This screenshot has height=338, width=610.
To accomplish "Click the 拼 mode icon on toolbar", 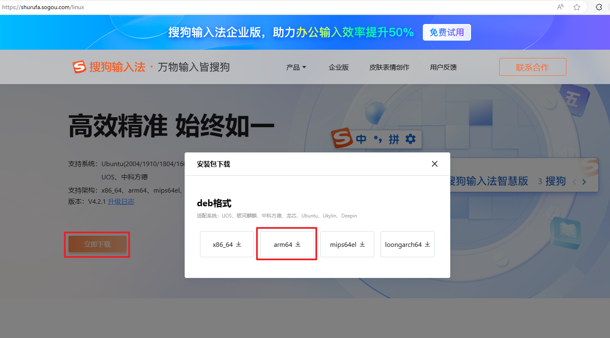I will [x=394, y=139].
